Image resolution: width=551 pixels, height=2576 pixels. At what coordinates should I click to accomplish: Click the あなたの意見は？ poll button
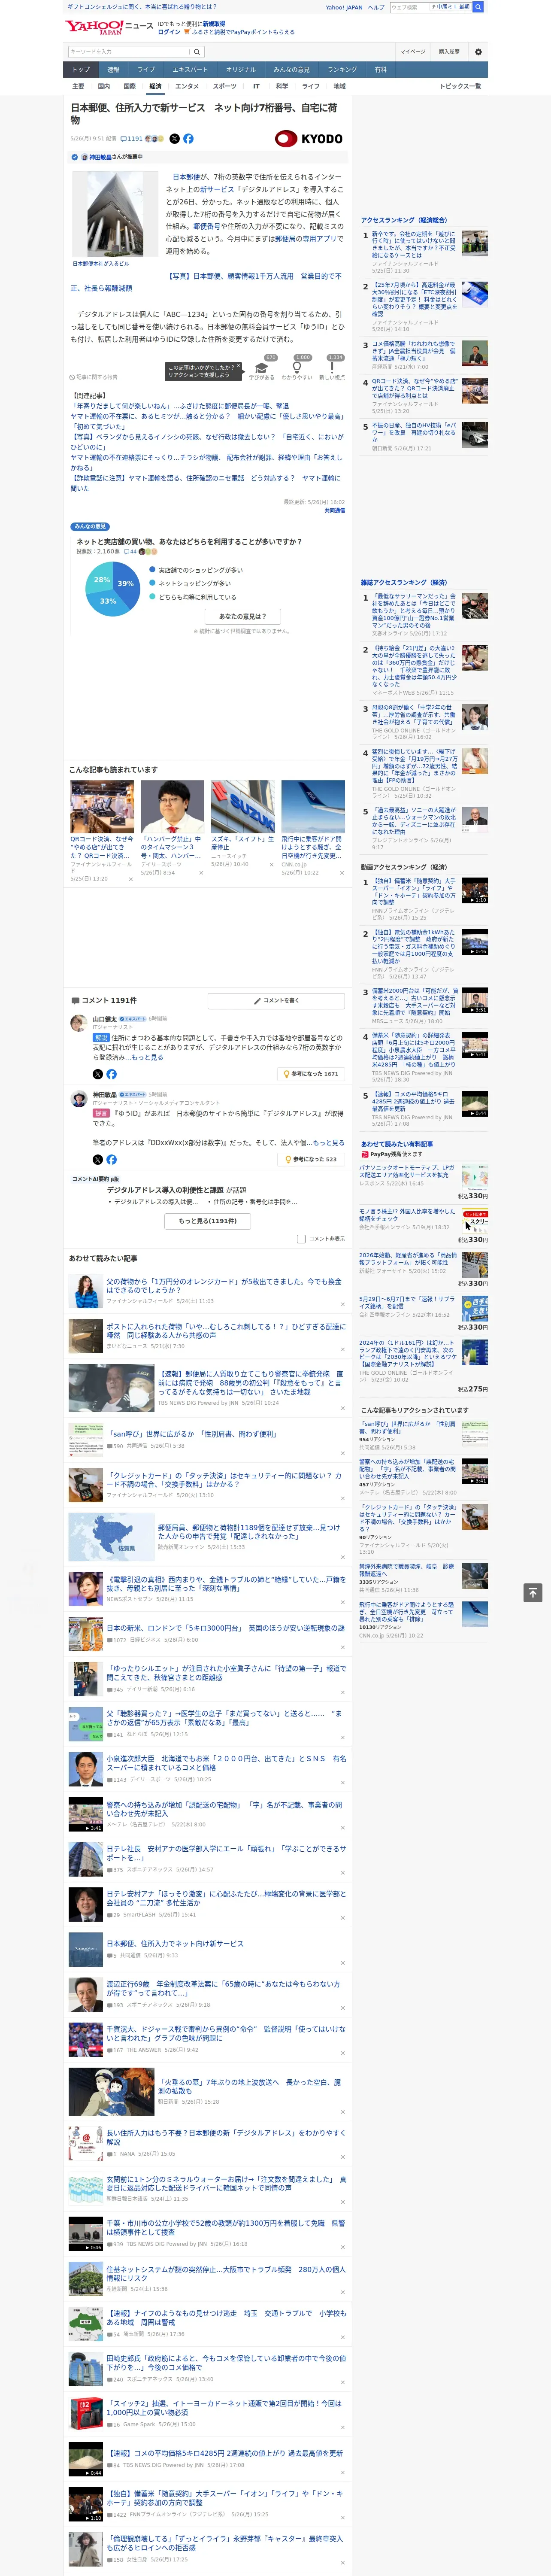click(x=242, y=617)
